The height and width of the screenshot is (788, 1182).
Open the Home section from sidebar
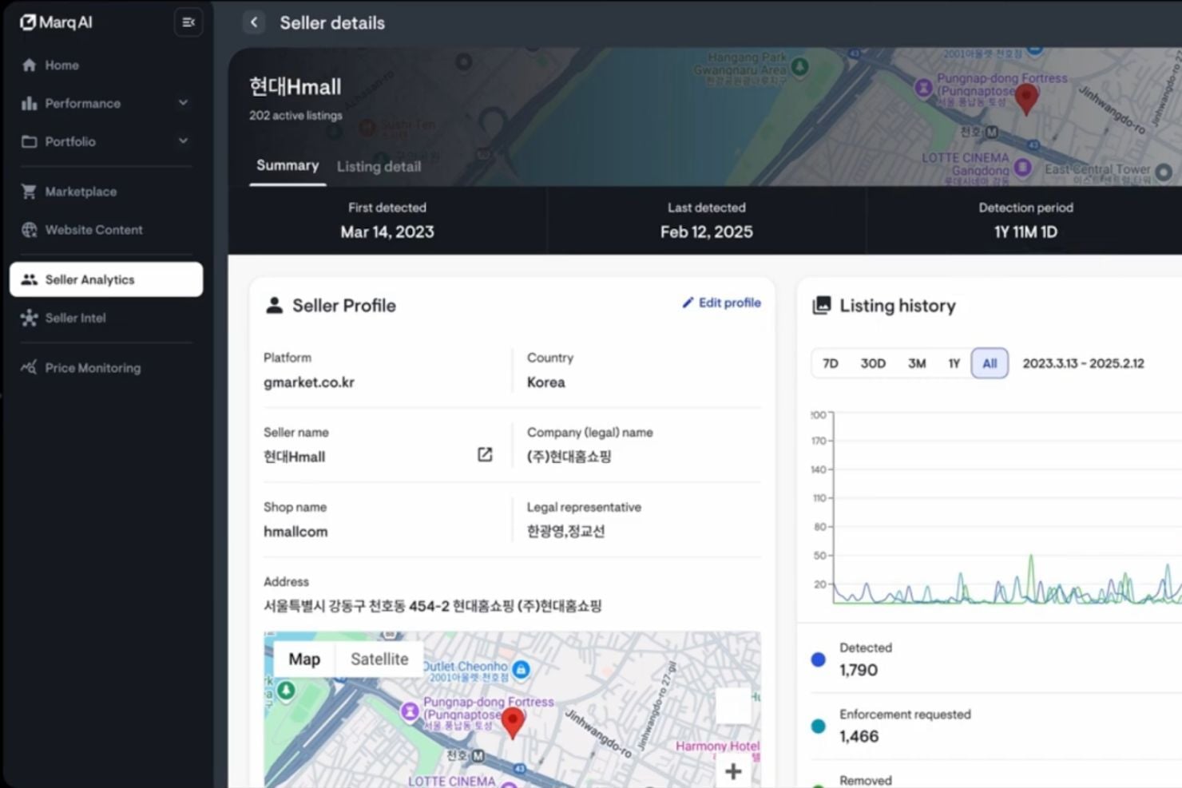(x=61, y=65)
